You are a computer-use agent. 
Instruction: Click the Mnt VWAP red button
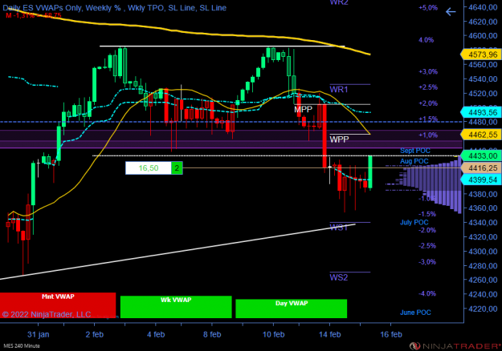point(58,305)
